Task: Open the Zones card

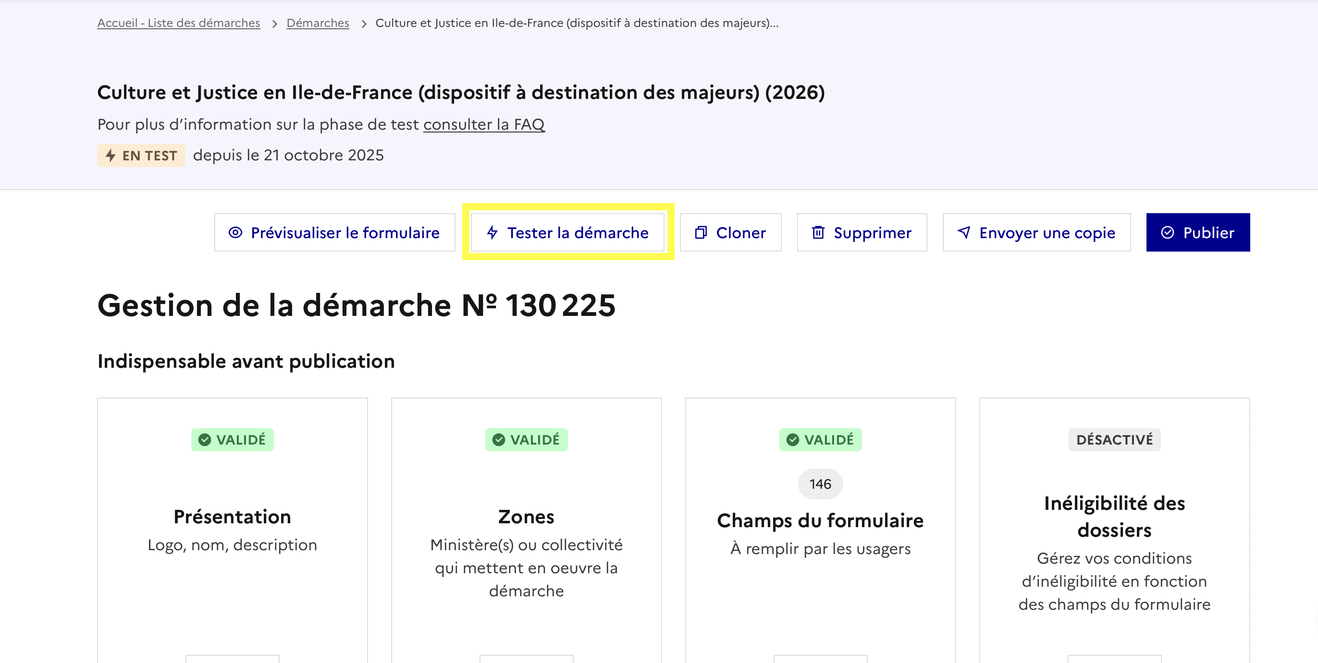Action: tap(526, 516)
